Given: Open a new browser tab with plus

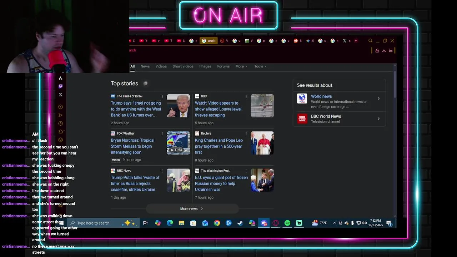Looking at the screenshot, I should [356, 41].
